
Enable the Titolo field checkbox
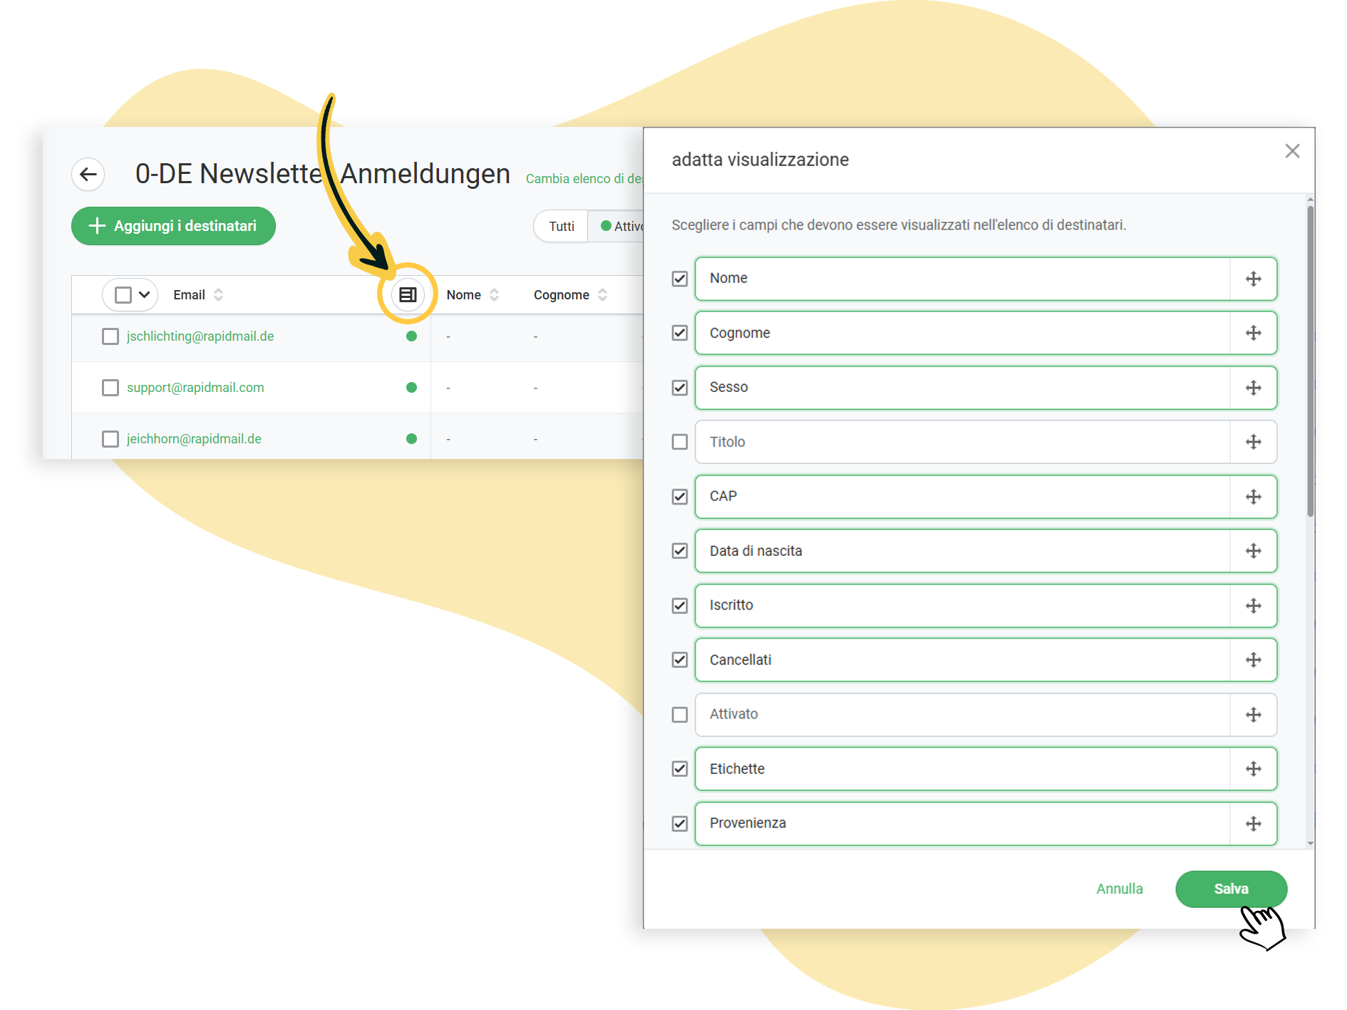(680, 442)
